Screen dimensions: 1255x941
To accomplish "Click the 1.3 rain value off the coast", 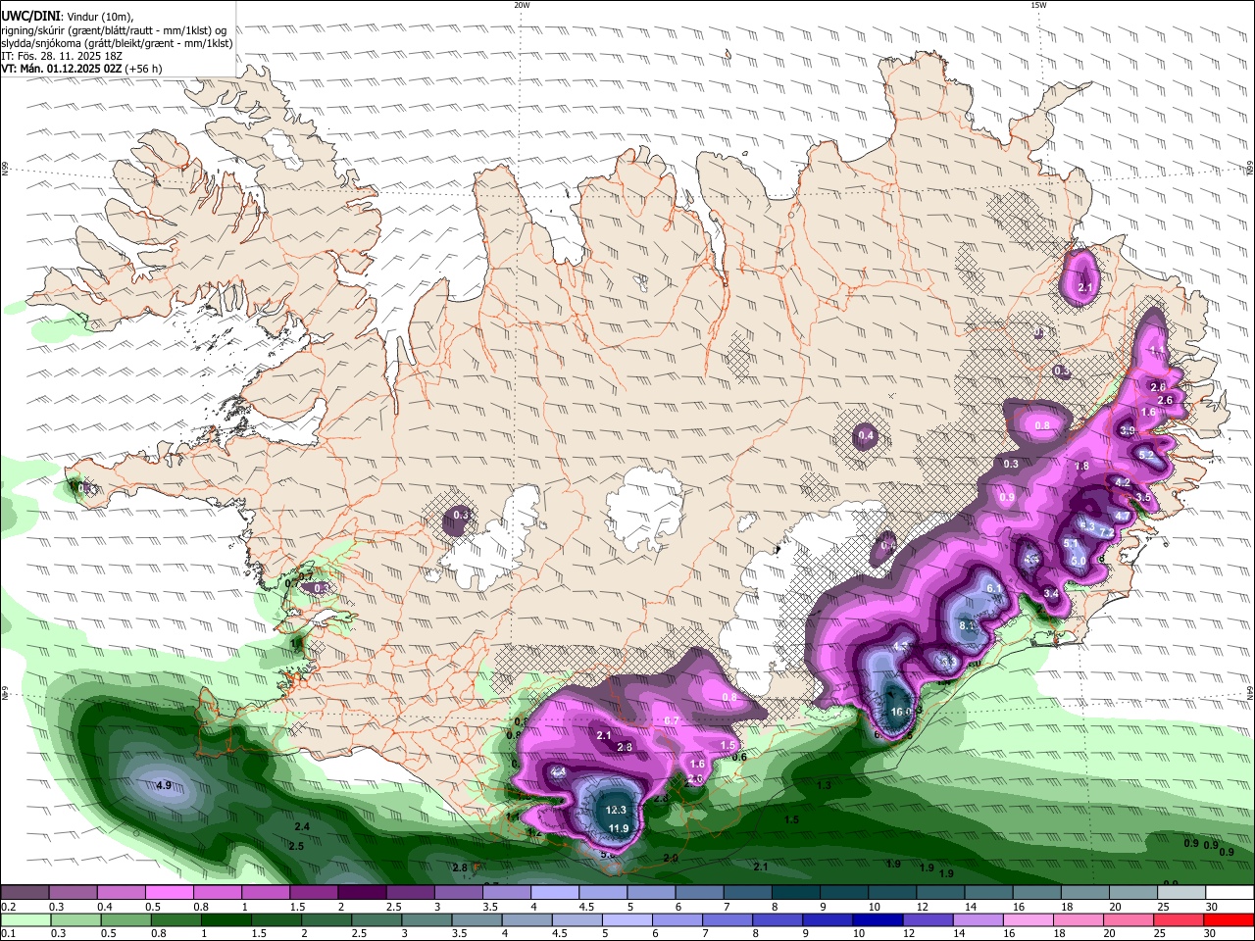I will coord(824,785).
